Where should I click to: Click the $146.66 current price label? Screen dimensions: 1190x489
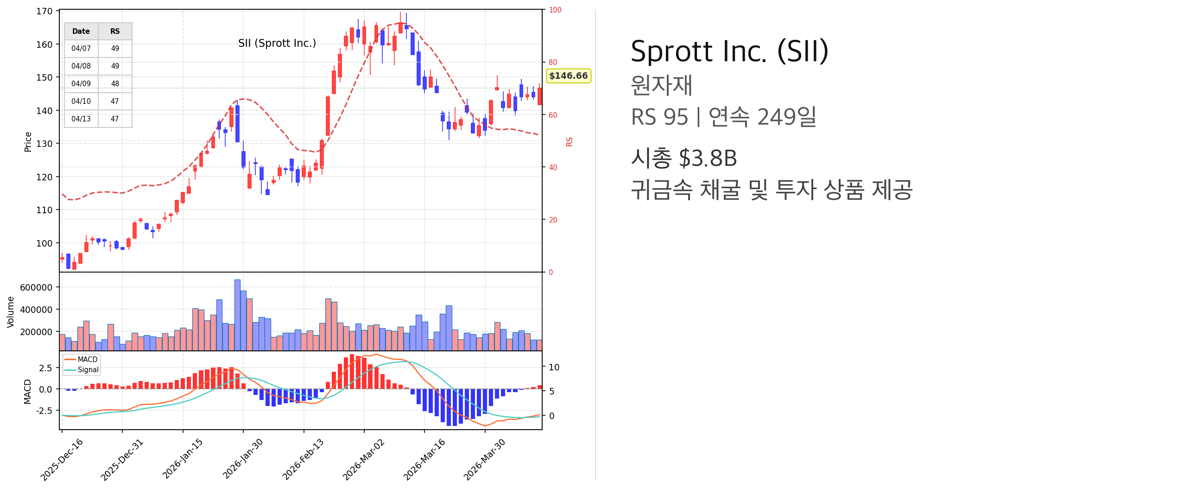coord(568,76)
